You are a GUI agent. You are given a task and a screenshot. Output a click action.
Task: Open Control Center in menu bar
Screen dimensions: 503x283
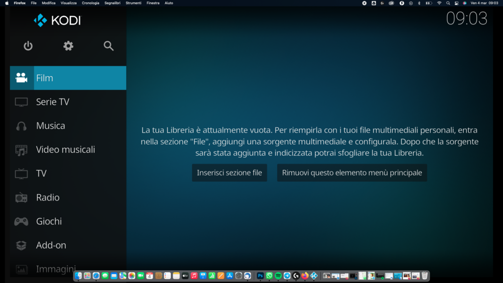point(456,3)
